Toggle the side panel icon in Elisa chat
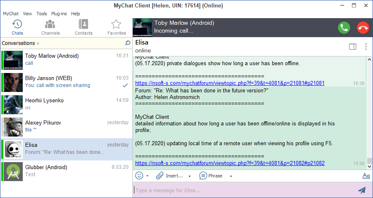This screenshot has height=198, width=373. [353, 47]
